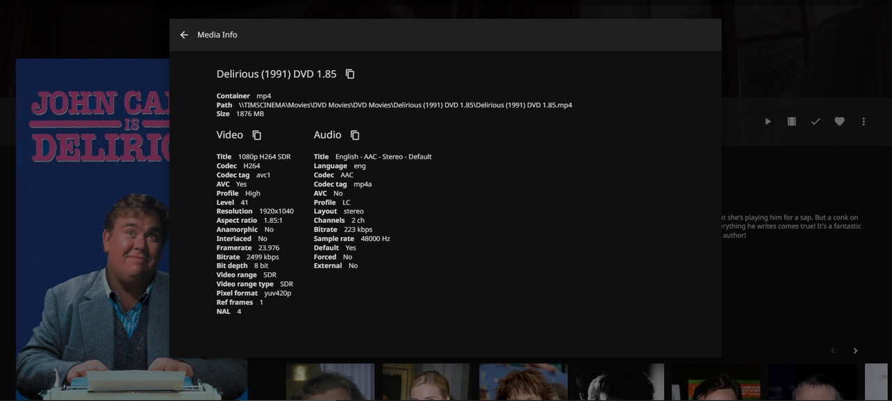Go back using the Media Info arrow
This screenshot has height=401, width=892.
click(x=184, y=35)
